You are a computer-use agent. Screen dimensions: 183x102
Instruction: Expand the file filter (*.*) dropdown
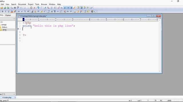click(x=14, y=94)
